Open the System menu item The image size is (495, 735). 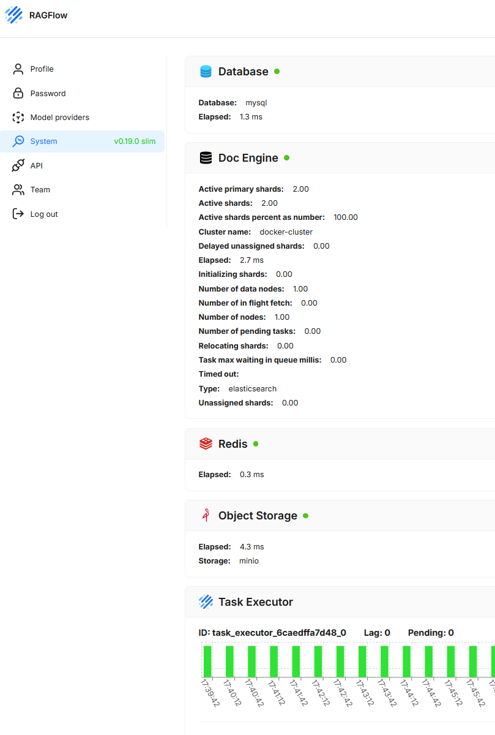44,141
